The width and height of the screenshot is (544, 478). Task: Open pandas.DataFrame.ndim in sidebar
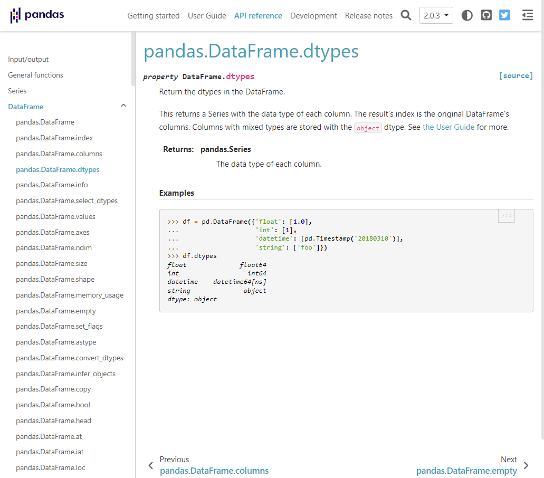click(x=54, y=247)
